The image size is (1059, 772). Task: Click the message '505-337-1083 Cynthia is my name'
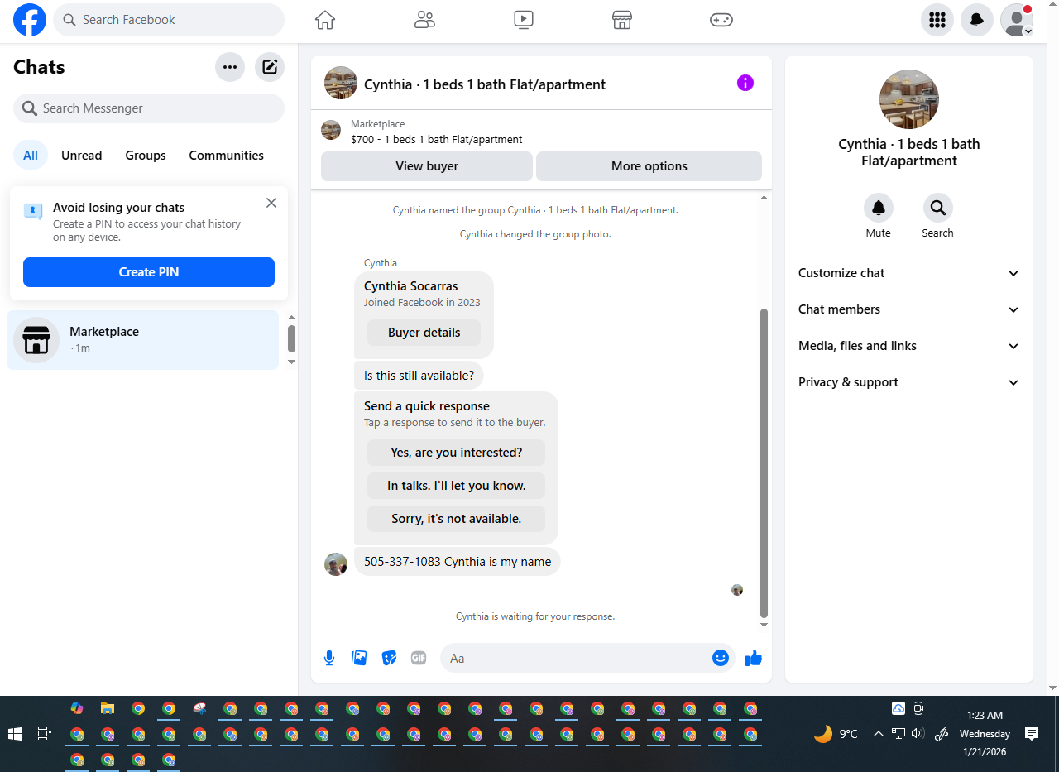pyautogui.click(x=458, y=562)
